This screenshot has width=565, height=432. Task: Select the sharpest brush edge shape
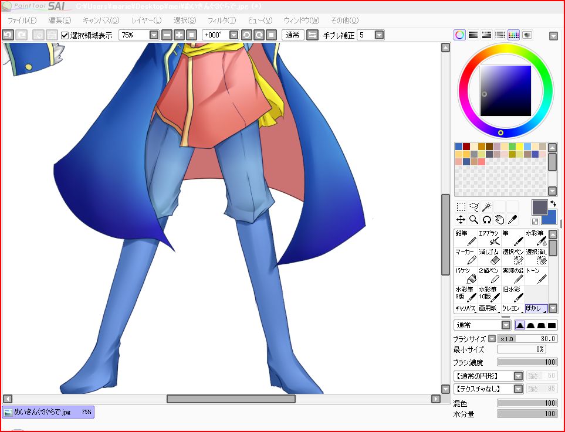(x=520, y=325)
